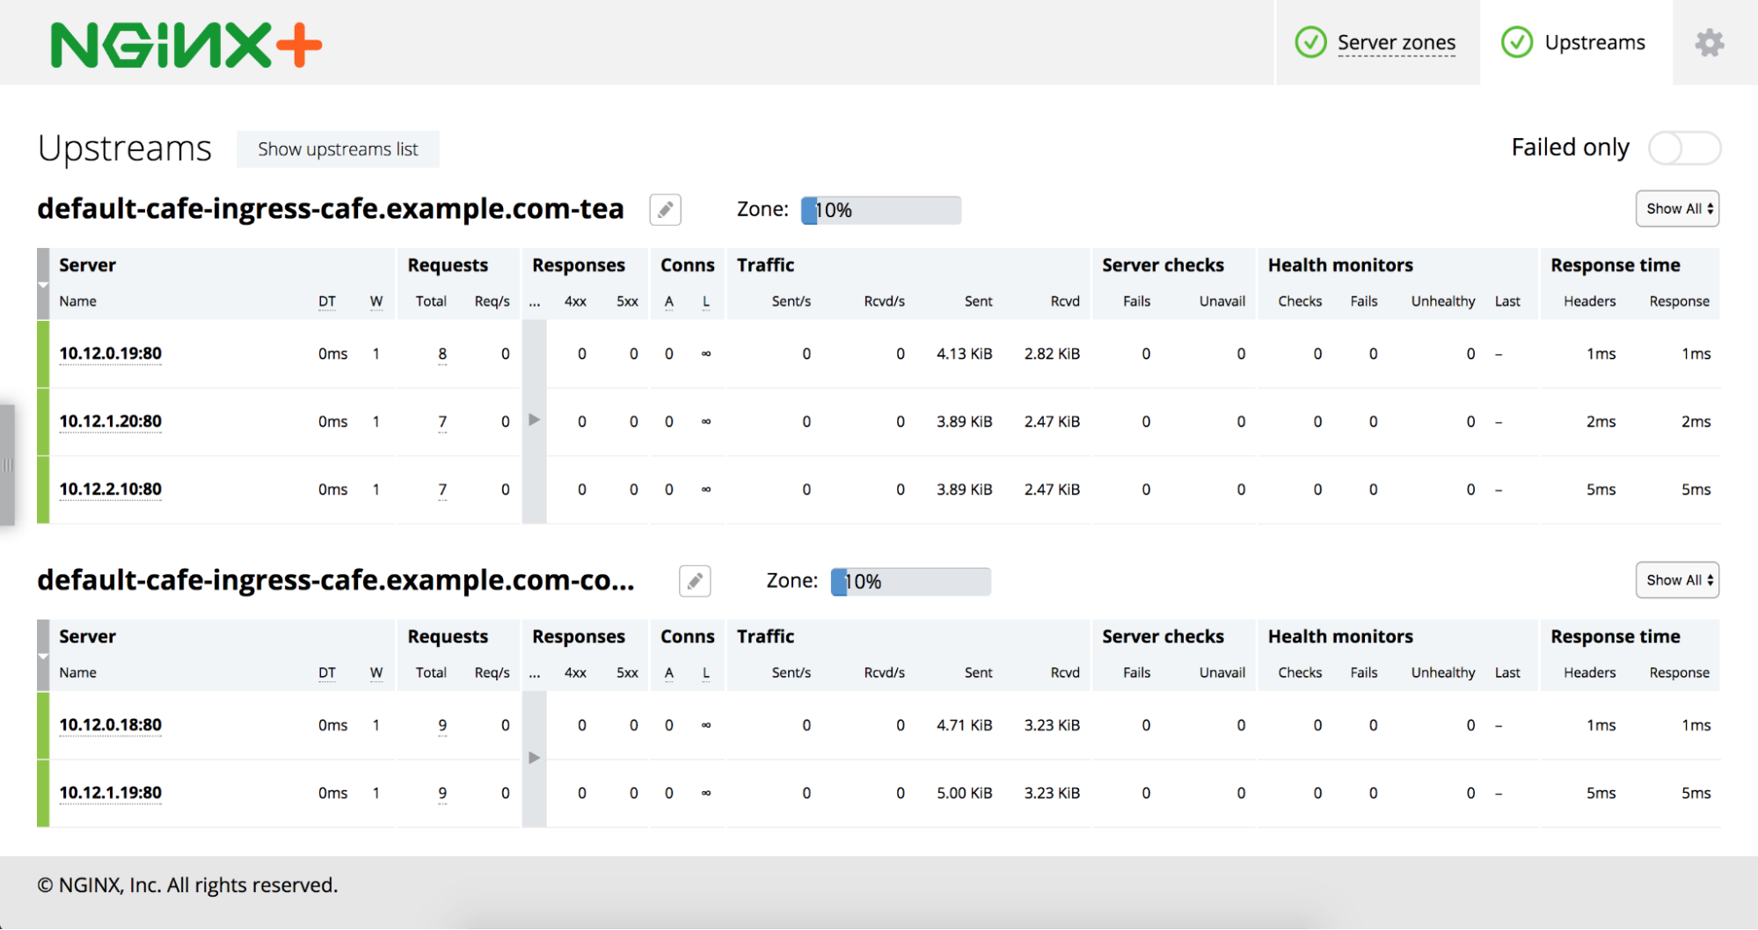Expand Responses columns arrow in tea table
This screenshot has height=930, width=1758.
tap(534, 420)
